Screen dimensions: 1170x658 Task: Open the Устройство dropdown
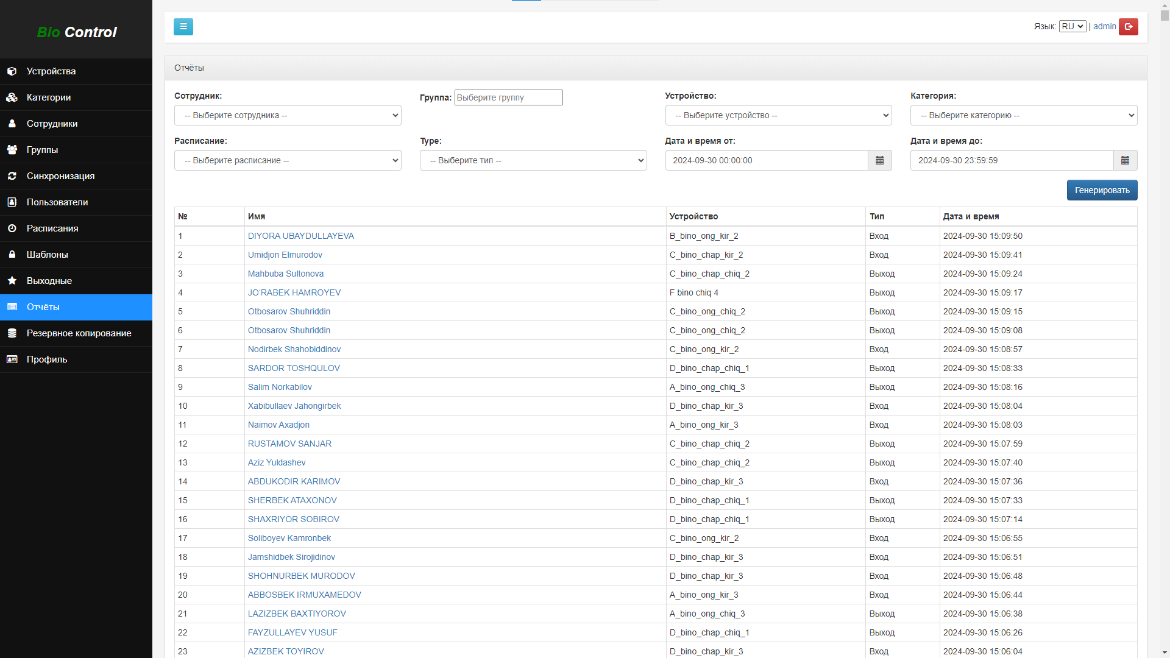(779, 115)
